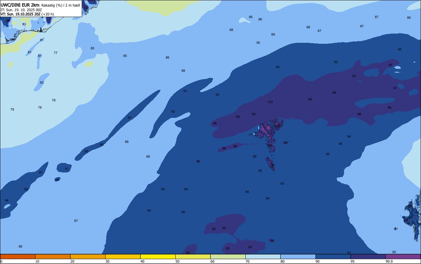Click the 'VT: Sun. 19.10.2025 20Z (+20 h)' line
421x264 pixels.
point(27,14)
